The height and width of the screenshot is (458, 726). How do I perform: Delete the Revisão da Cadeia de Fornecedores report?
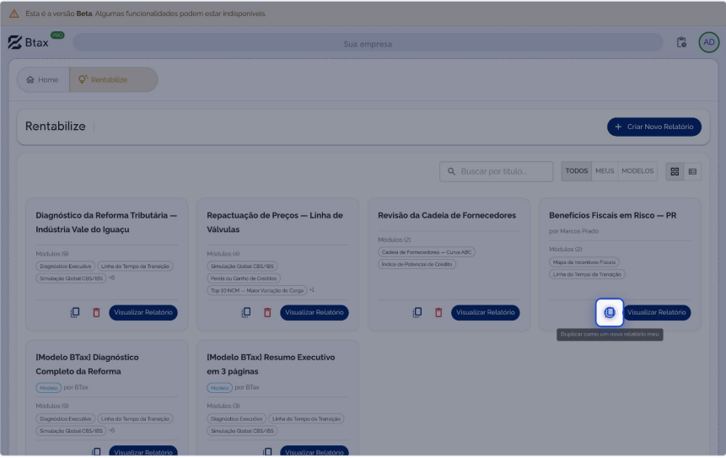coord(438,313)
